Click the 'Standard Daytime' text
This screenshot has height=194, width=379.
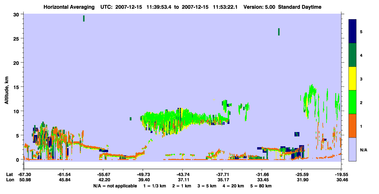[x=300, y=7]
